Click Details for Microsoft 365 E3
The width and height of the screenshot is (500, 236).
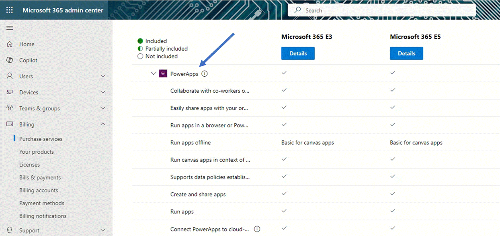coord(298,53)
